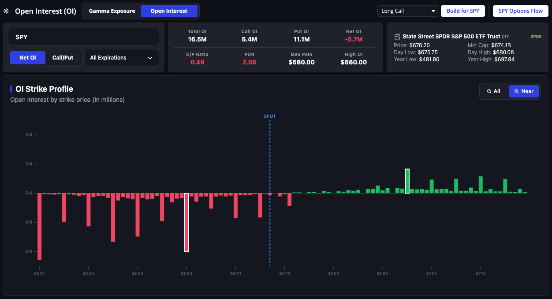Click the green SPDR ticker label
Viewport: 552px width, 299px height.
536,37
